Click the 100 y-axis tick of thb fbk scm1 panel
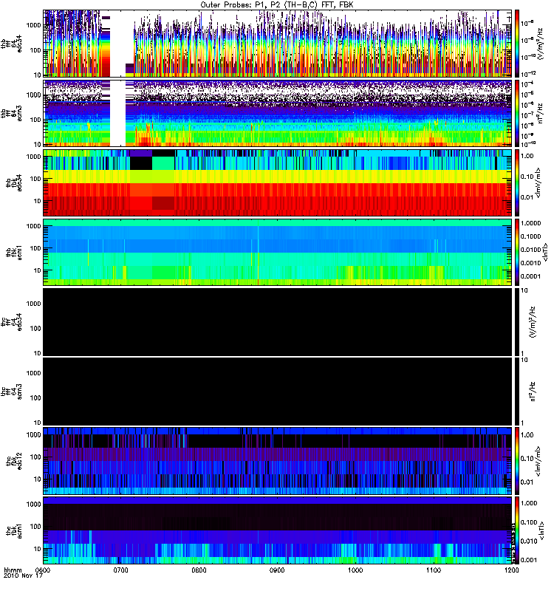This screenshot has width=554, height=591. (35, 248)
